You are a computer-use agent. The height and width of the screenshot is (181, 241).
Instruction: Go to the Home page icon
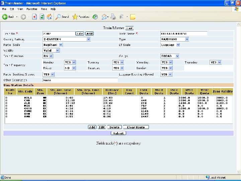pos(50,17)
